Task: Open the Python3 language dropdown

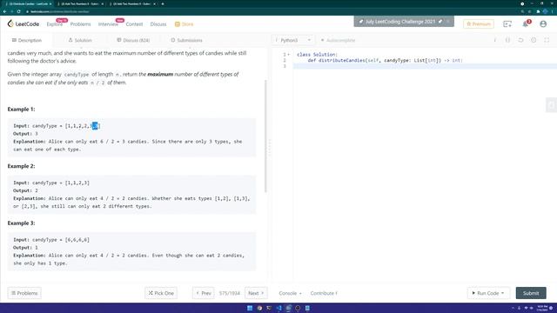Action: coord(292,40)
